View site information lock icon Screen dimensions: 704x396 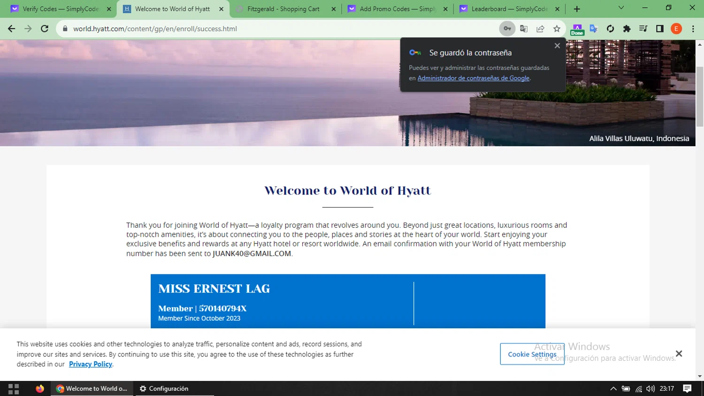tap(65, 29)
